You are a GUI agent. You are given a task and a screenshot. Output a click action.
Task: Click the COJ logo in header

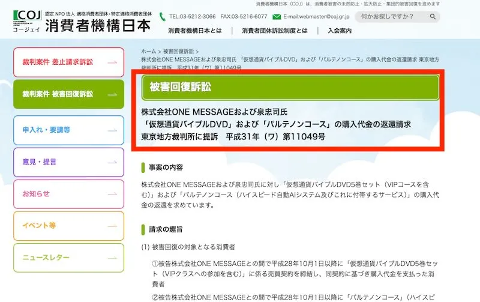[x=27, y=21]
